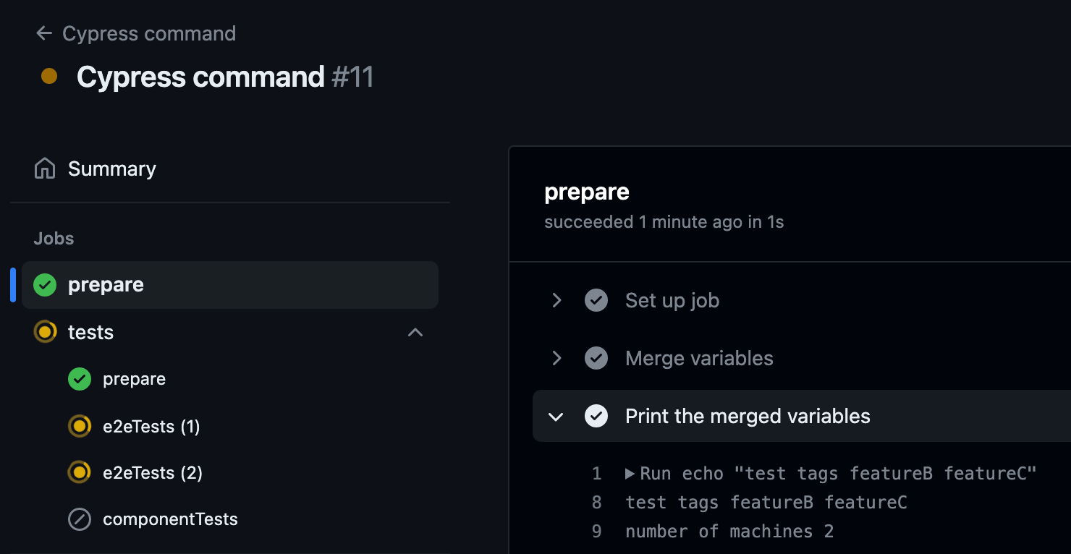Open the Summary page
This screenshot has height=554, width=1071.
point(112,168)
